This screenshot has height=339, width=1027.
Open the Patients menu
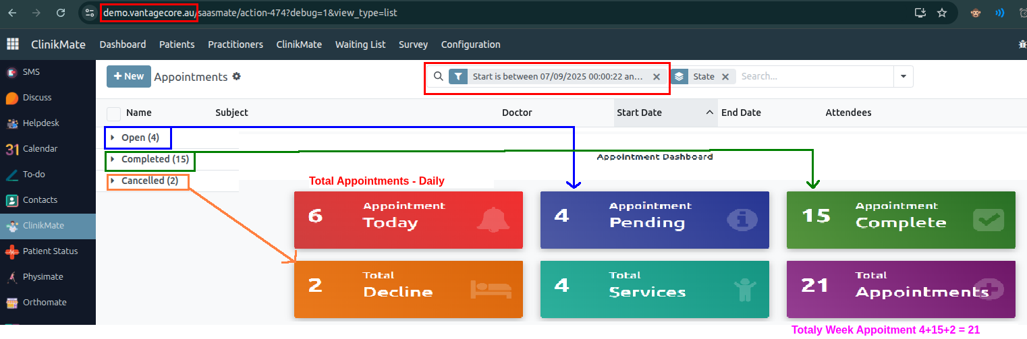coord(177,44)
